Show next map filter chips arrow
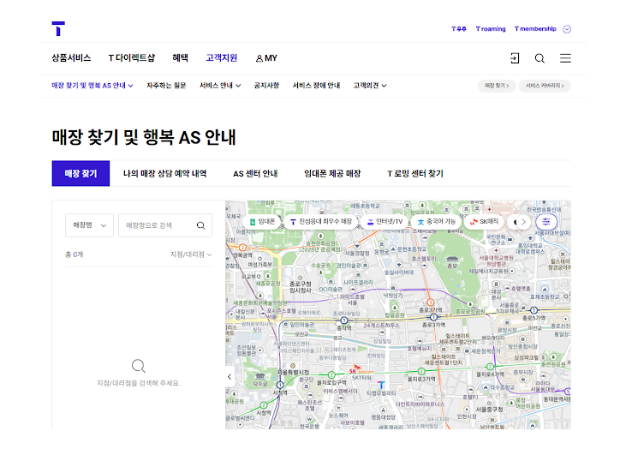620x461 pixels. coord(523,222)
